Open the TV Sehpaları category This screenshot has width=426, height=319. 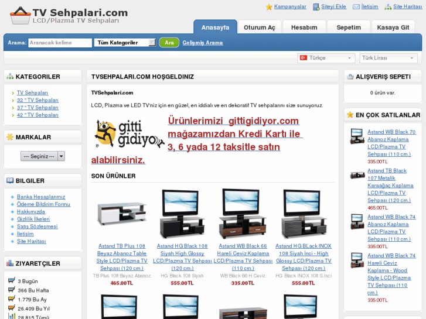pos(32,92)
